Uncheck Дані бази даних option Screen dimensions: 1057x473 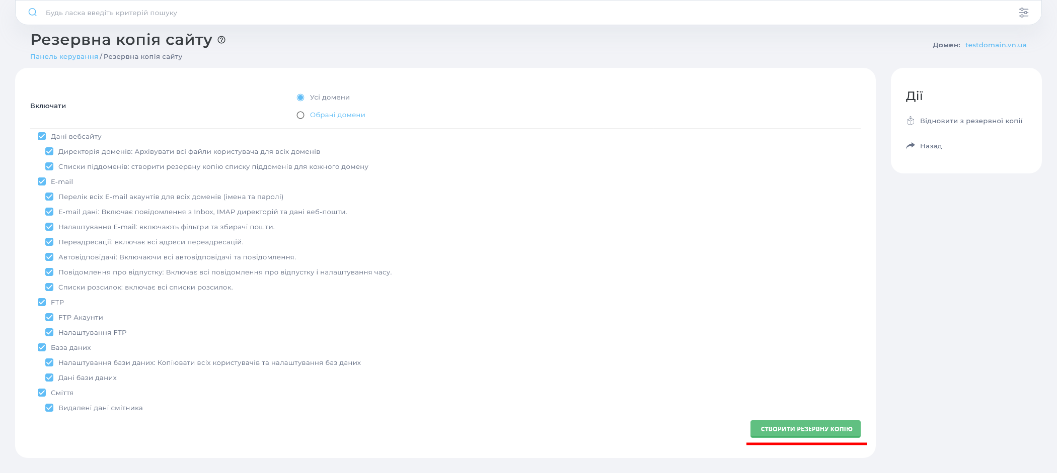pos(49,377)
